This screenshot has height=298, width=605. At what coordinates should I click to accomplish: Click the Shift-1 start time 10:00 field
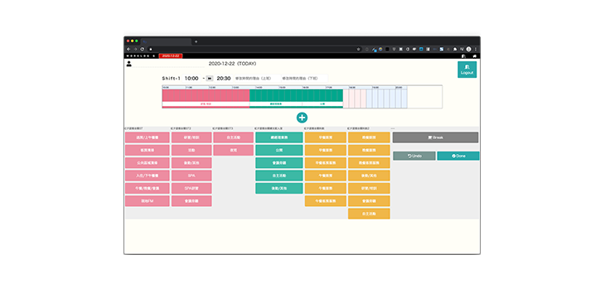pos(191,79)
